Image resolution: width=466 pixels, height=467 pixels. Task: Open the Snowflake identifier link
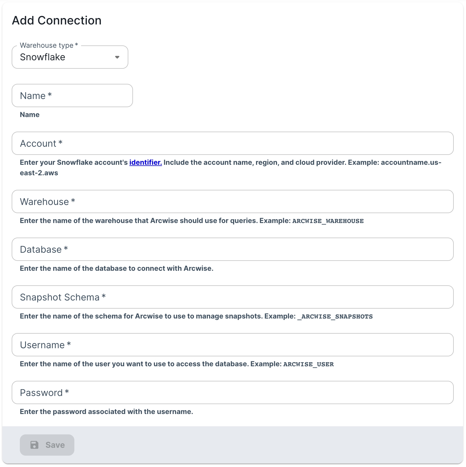tap(146, 162)
